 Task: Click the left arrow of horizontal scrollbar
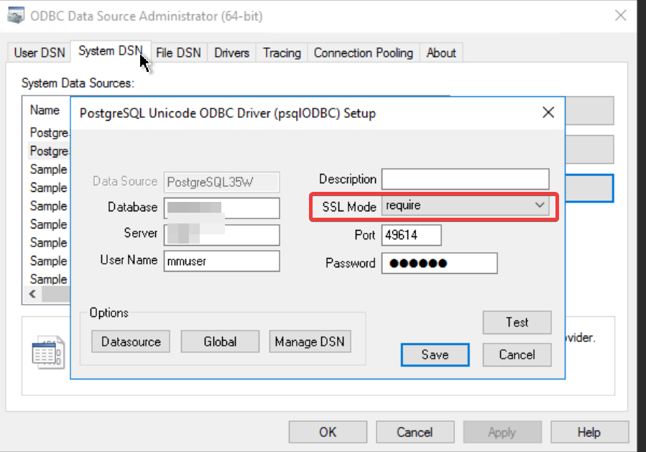pyautogui.click(x=32, y=294)
